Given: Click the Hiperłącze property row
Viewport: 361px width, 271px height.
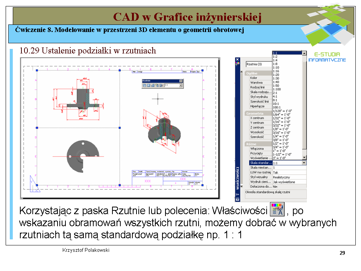Looking at the screenshot, I should point(261,106).
